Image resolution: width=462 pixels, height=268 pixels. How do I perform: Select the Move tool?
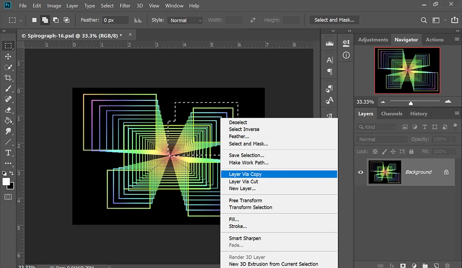8,56
